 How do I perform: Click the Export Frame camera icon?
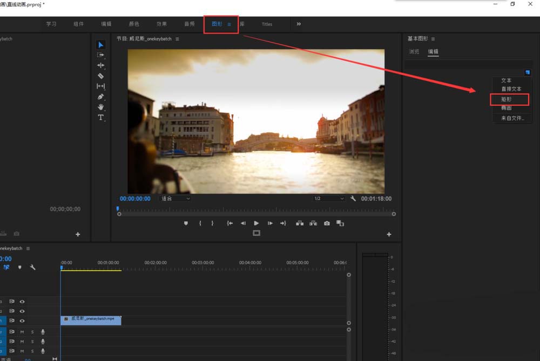point(327,223)
